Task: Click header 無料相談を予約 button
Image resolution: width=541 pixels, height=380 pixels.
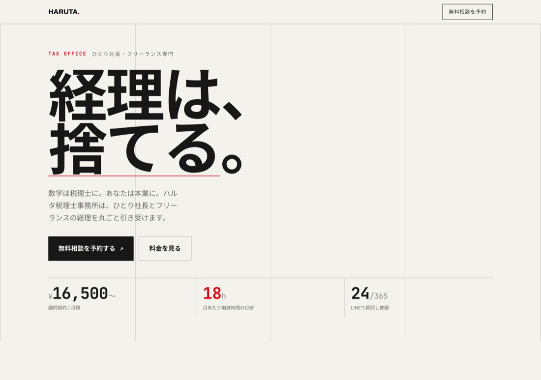Action: coord(467,12)
